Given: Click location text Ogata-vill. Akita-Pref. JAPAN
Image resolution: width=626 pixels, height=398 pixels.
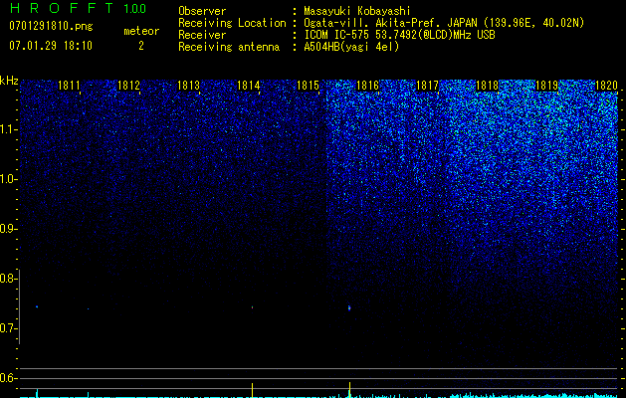Looking at the screenshot, I should pos(390,23).
